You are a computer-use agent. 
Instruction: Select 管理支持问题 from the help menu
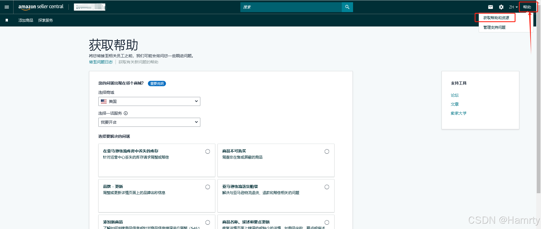pyautogui.click(x=495, y=27)
